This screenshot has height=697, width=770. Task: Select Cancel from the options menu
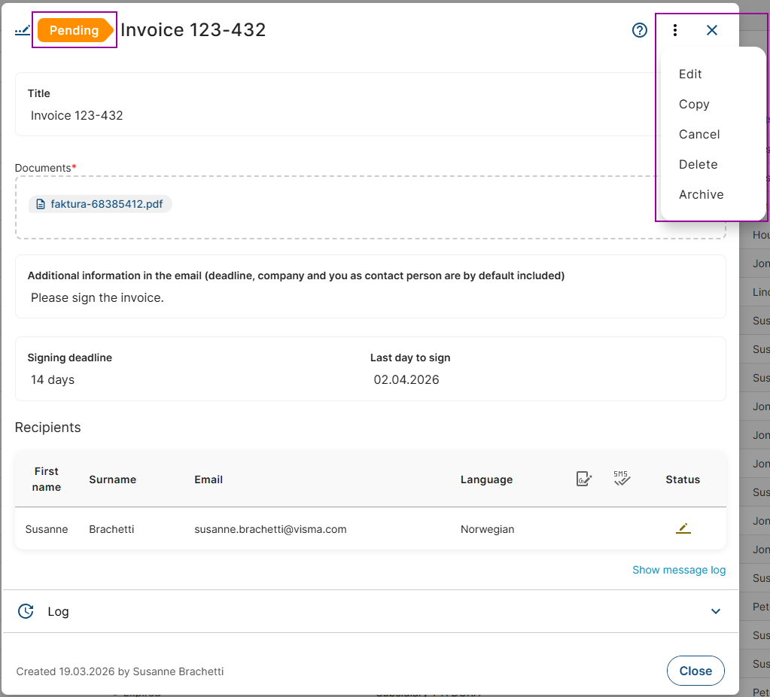699,134
